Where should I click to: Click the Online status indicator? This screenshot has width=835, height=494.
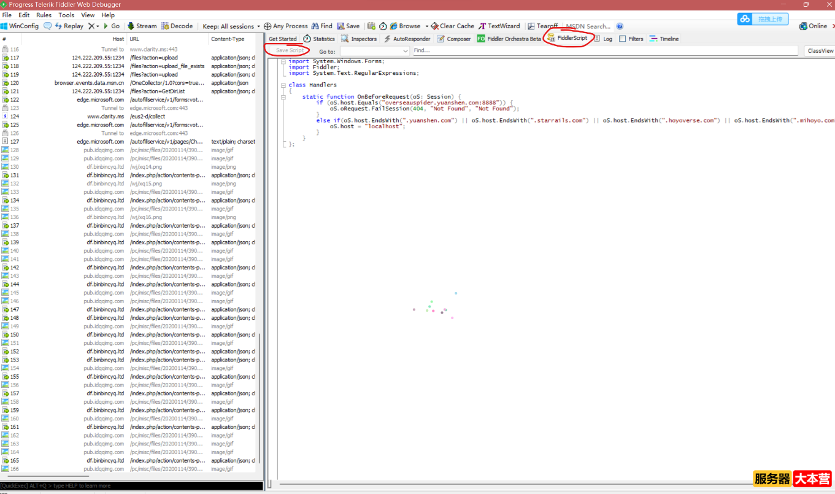[814, 26]
